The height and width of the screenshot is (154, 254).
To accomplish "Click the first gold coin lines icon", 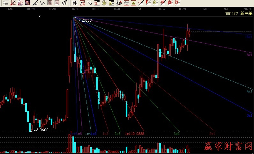I will [x=104, y=3].
